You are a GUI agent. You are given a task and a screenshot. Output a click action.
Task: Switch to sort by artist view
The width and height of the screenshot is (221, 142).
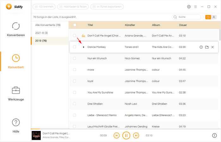tap(214, 17)
